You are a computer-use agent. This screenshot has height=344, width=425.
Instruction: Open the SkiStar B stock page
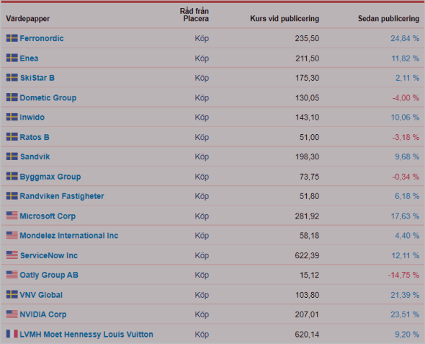37,78
